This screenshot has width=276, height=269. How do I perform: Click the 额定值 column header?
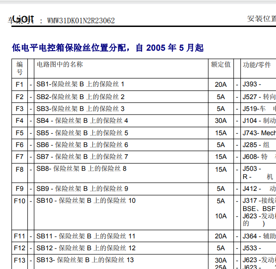pyautogui.click(x=221, y=64)
